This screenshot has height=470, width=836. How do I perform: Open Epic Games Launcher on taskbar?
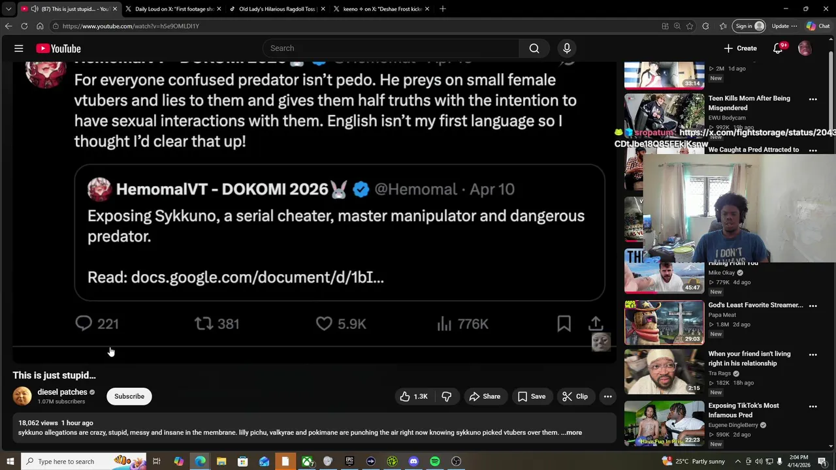(349, 462)
